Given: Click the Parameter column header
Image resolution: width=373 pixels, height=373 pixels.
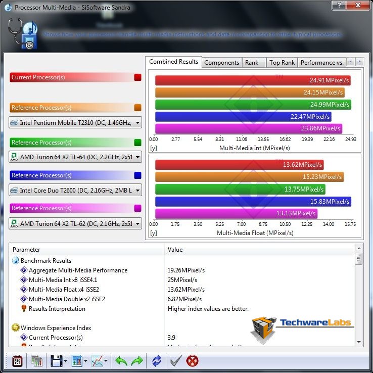Looking at the screenshot, I should [87, 250].
